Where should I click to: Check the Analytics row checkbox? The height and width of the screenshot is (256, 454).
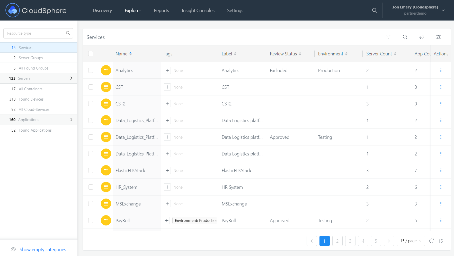tap(91, 70)
